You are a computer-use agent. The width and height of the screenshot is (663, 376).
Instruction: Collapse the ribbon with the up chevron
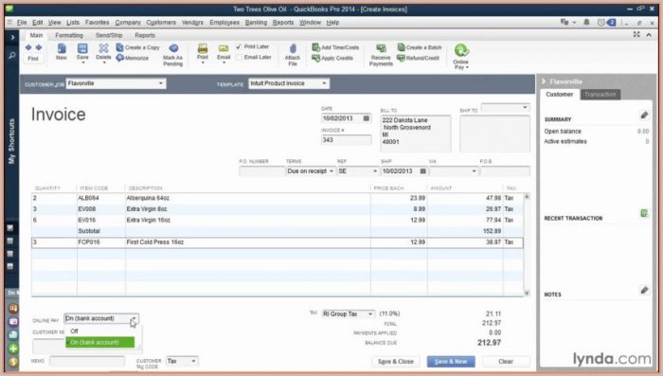coord(649,35)
